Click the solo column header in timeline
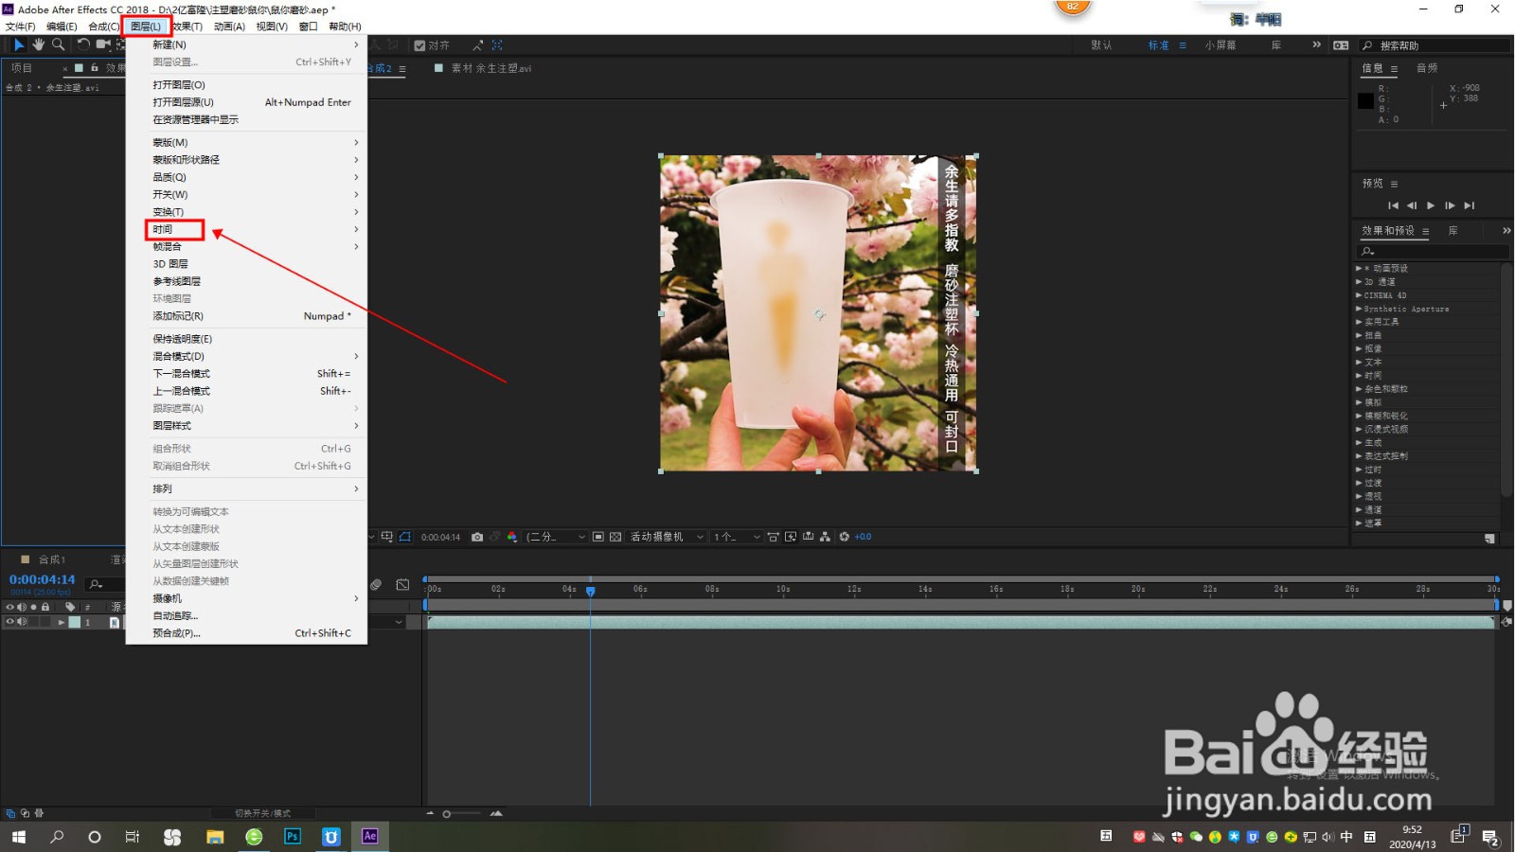This screenshot has height=852, width=1515. point(33,607)
